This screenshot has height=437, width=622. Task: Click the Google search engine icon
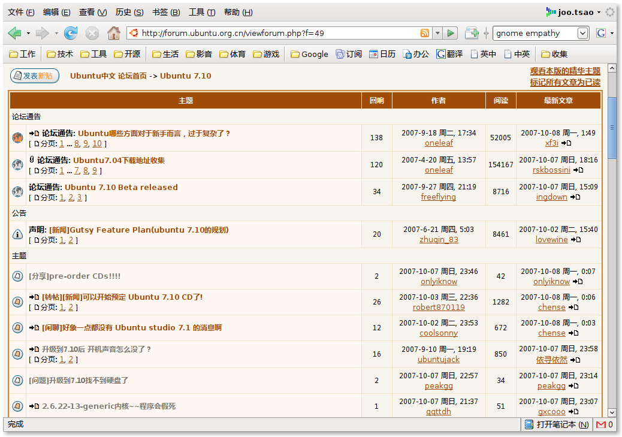[x=601, y=33]
